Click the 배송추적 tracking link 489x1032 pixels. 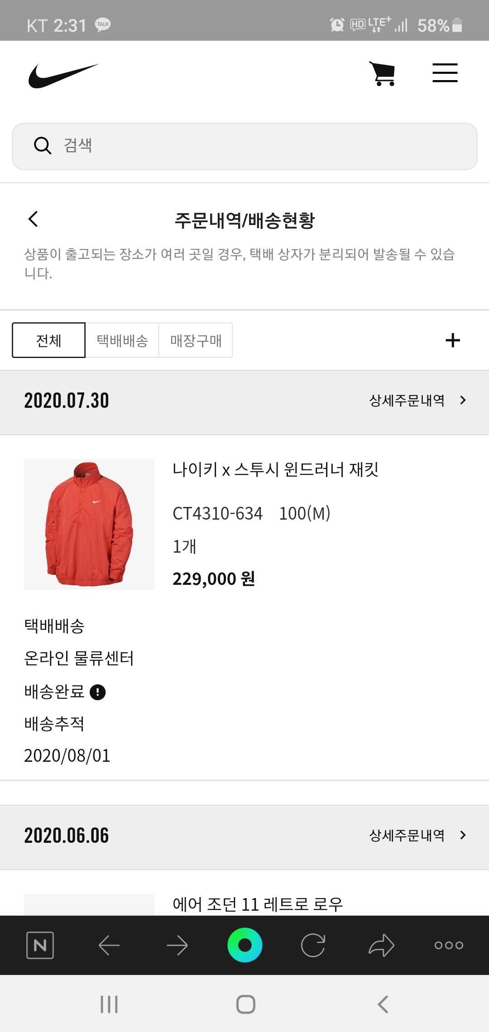(x=54, y=724)
